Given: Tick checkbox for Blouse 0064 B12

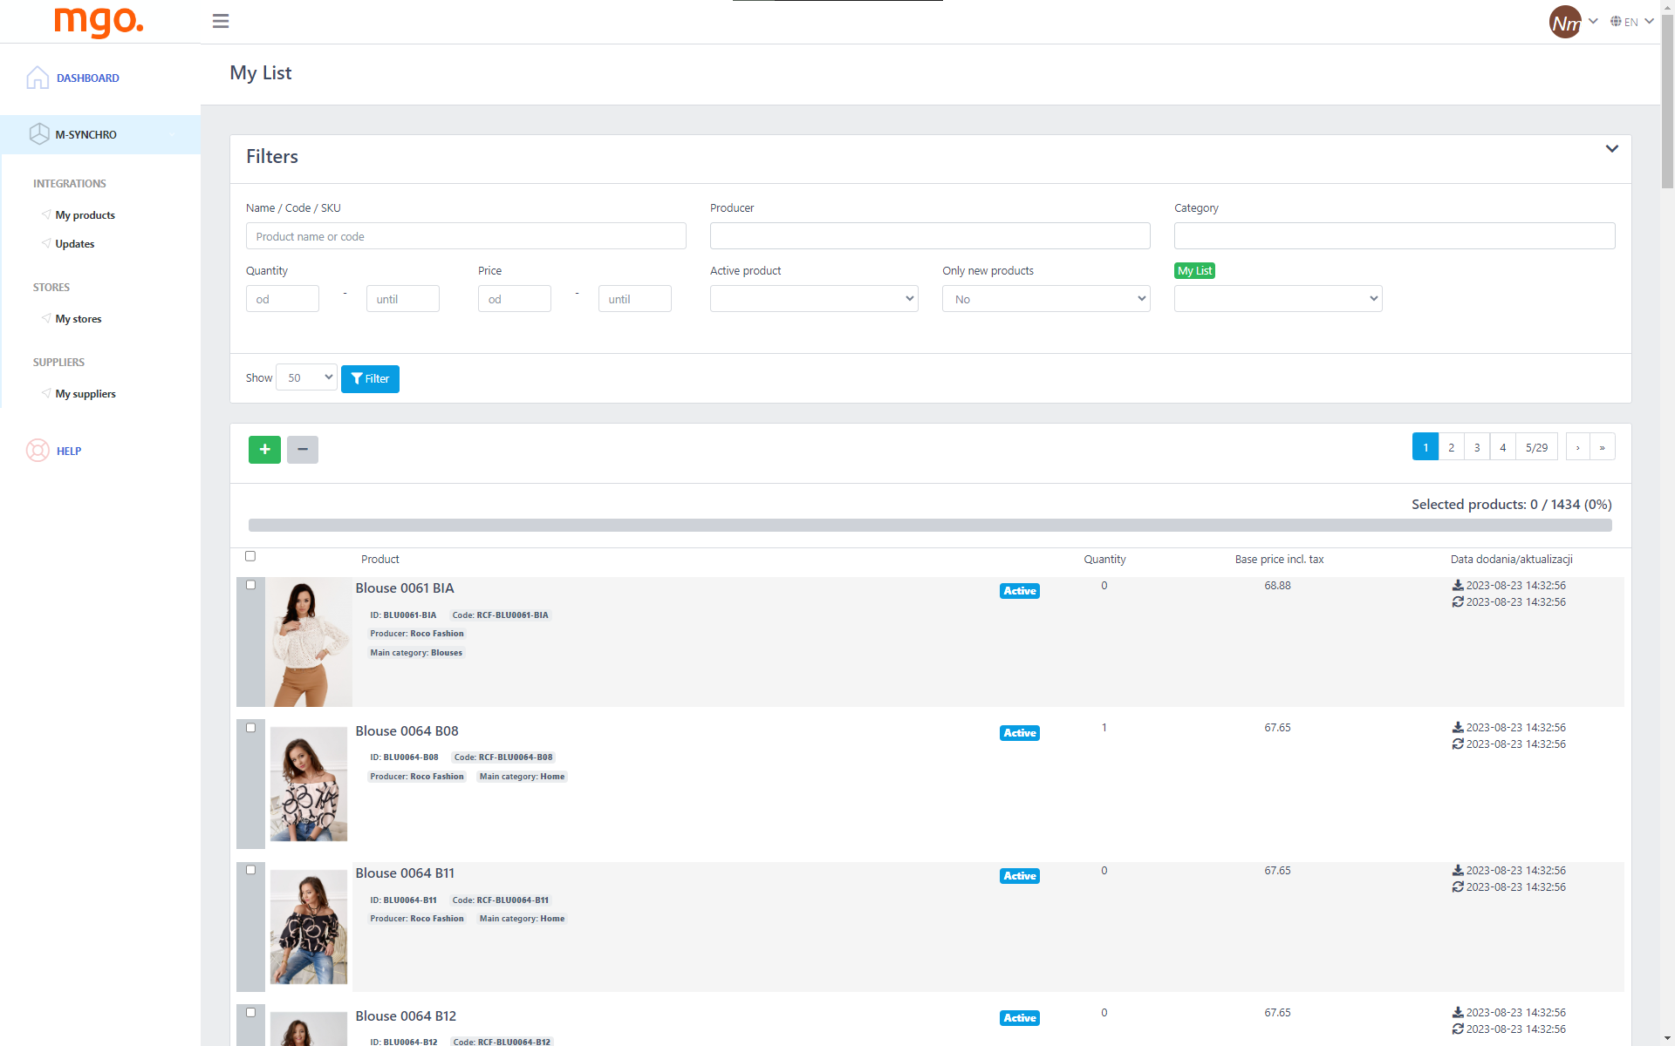Looking at the screenshot, I should click(250, 1012).
